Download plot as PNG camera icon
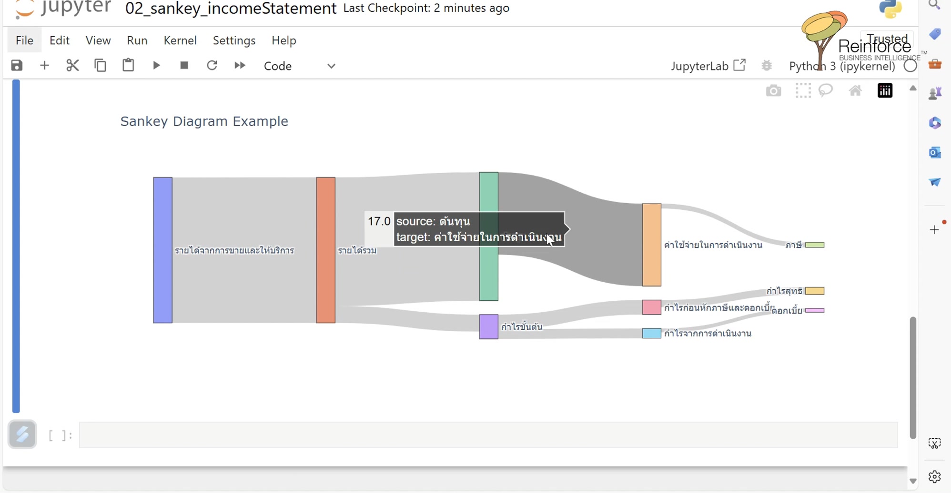951x493 pixels. tap(774, 90)
